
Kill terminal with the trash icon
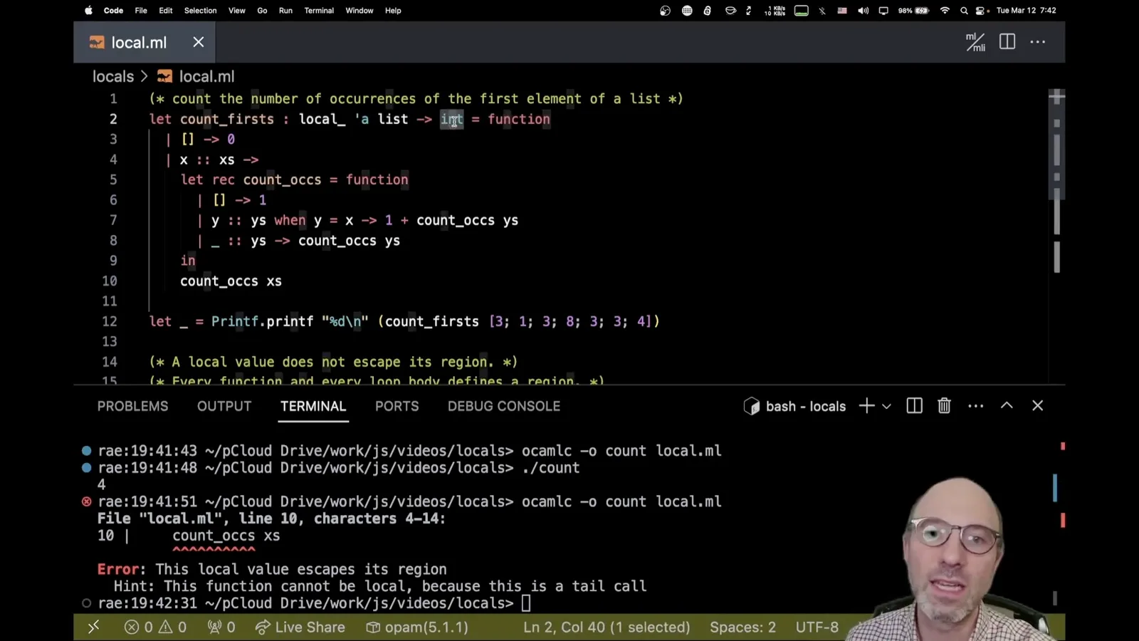[944, 406]
